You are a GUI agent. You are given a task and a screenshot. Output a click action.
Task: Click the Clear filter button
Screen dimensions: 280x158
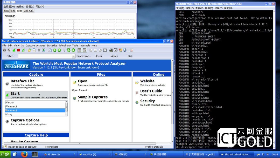point(99,56)
